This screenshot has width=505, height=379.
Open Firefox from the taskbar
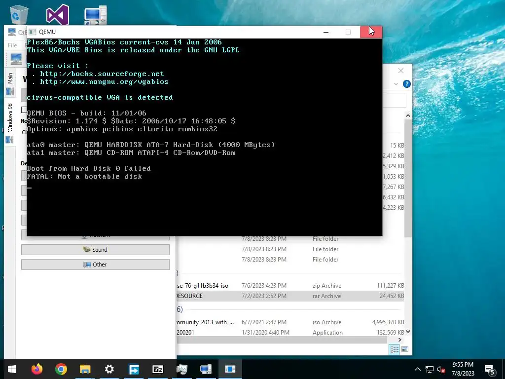(36, 369)
